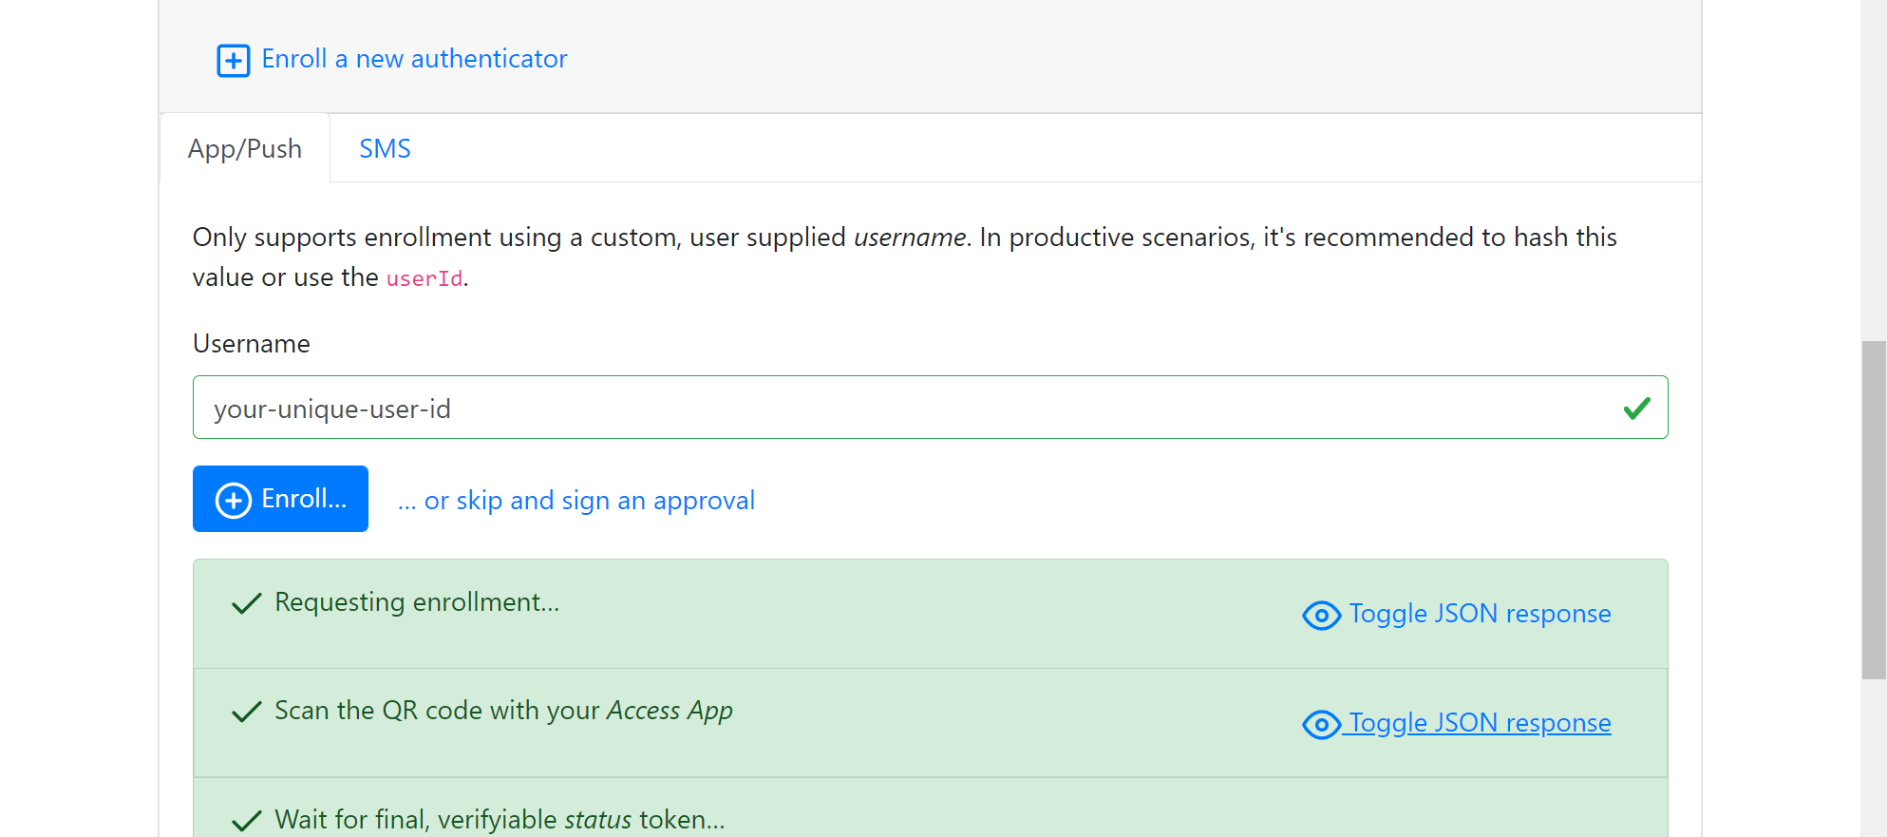Click the checkmark next to Requesting enrollment
Screen dimensions: 1887x837
[x=246, y=603]
